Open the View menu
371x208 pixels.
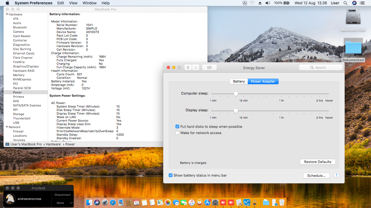(73, 3)
